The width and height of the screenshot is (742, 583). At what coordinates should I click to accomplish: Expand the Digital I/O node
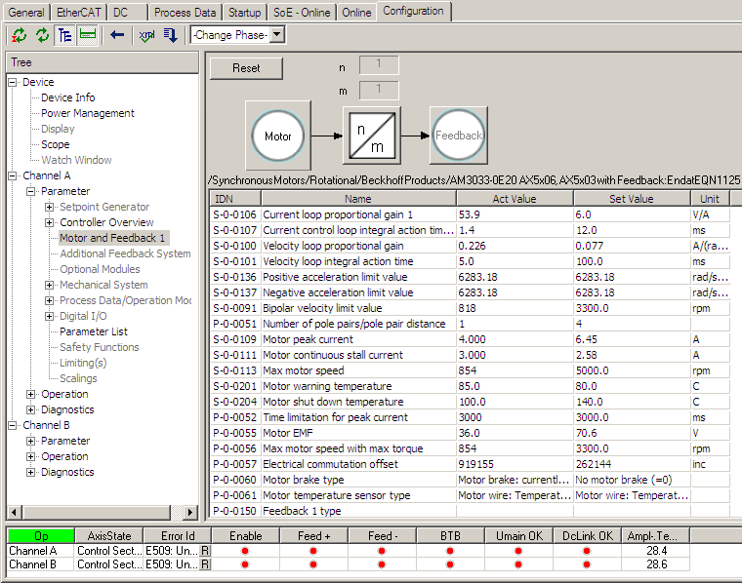click(x=49, y=316)
